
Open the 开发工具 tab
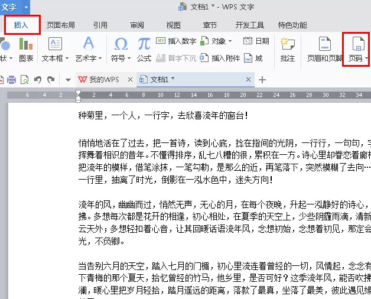click(x=250, y=25)
